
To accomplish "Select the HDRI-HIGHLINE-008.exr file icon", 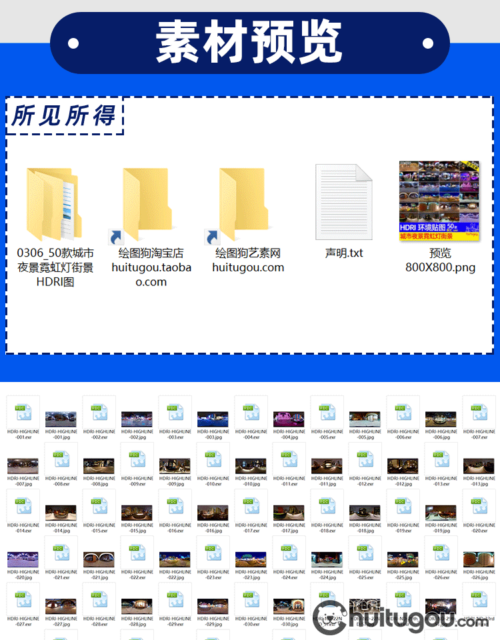I will coord(61,459).
